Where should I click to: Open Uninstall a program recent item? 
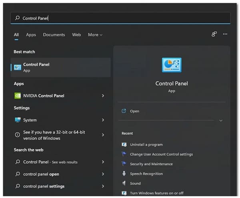click(146, 144)
